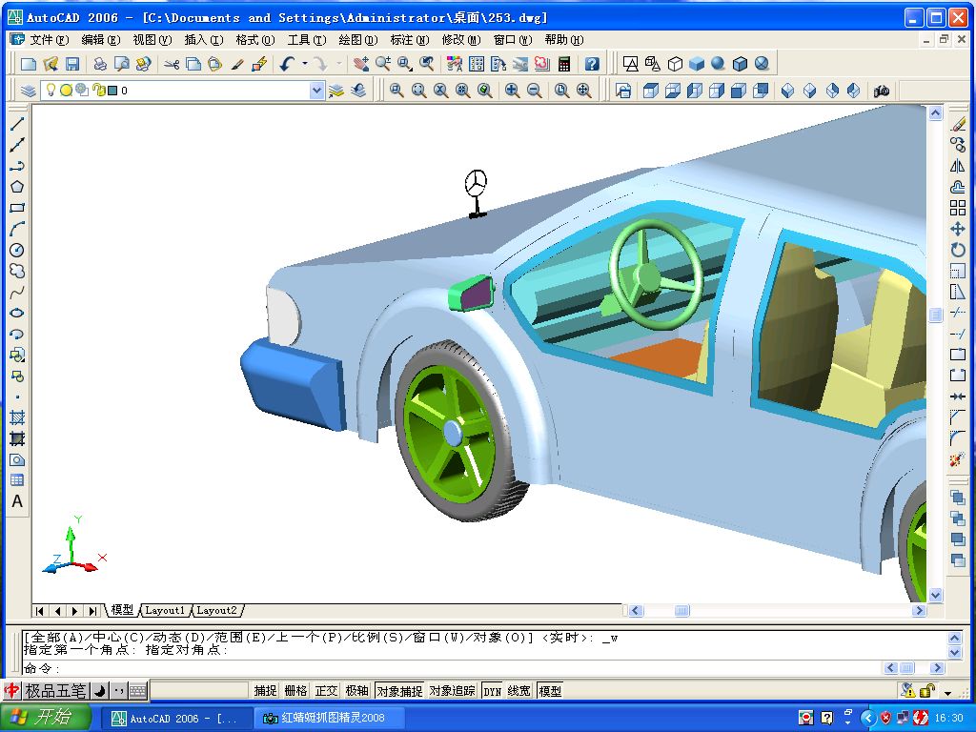The image size is (976, 732).
Task: Open the status bar tray menu arrow
Action: coord(947,693)
